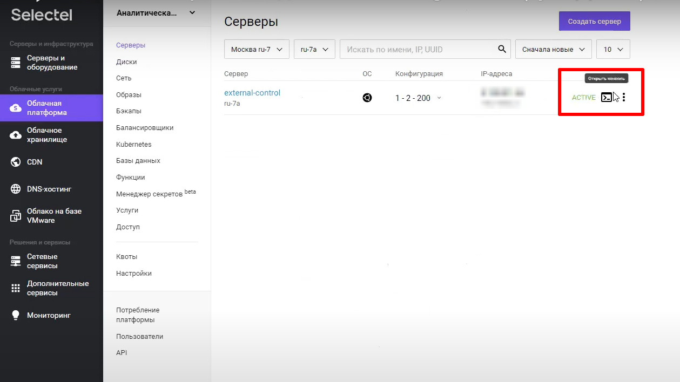
Task: Expand the ru-7a zone dropdown
Action: pos(314,49)
